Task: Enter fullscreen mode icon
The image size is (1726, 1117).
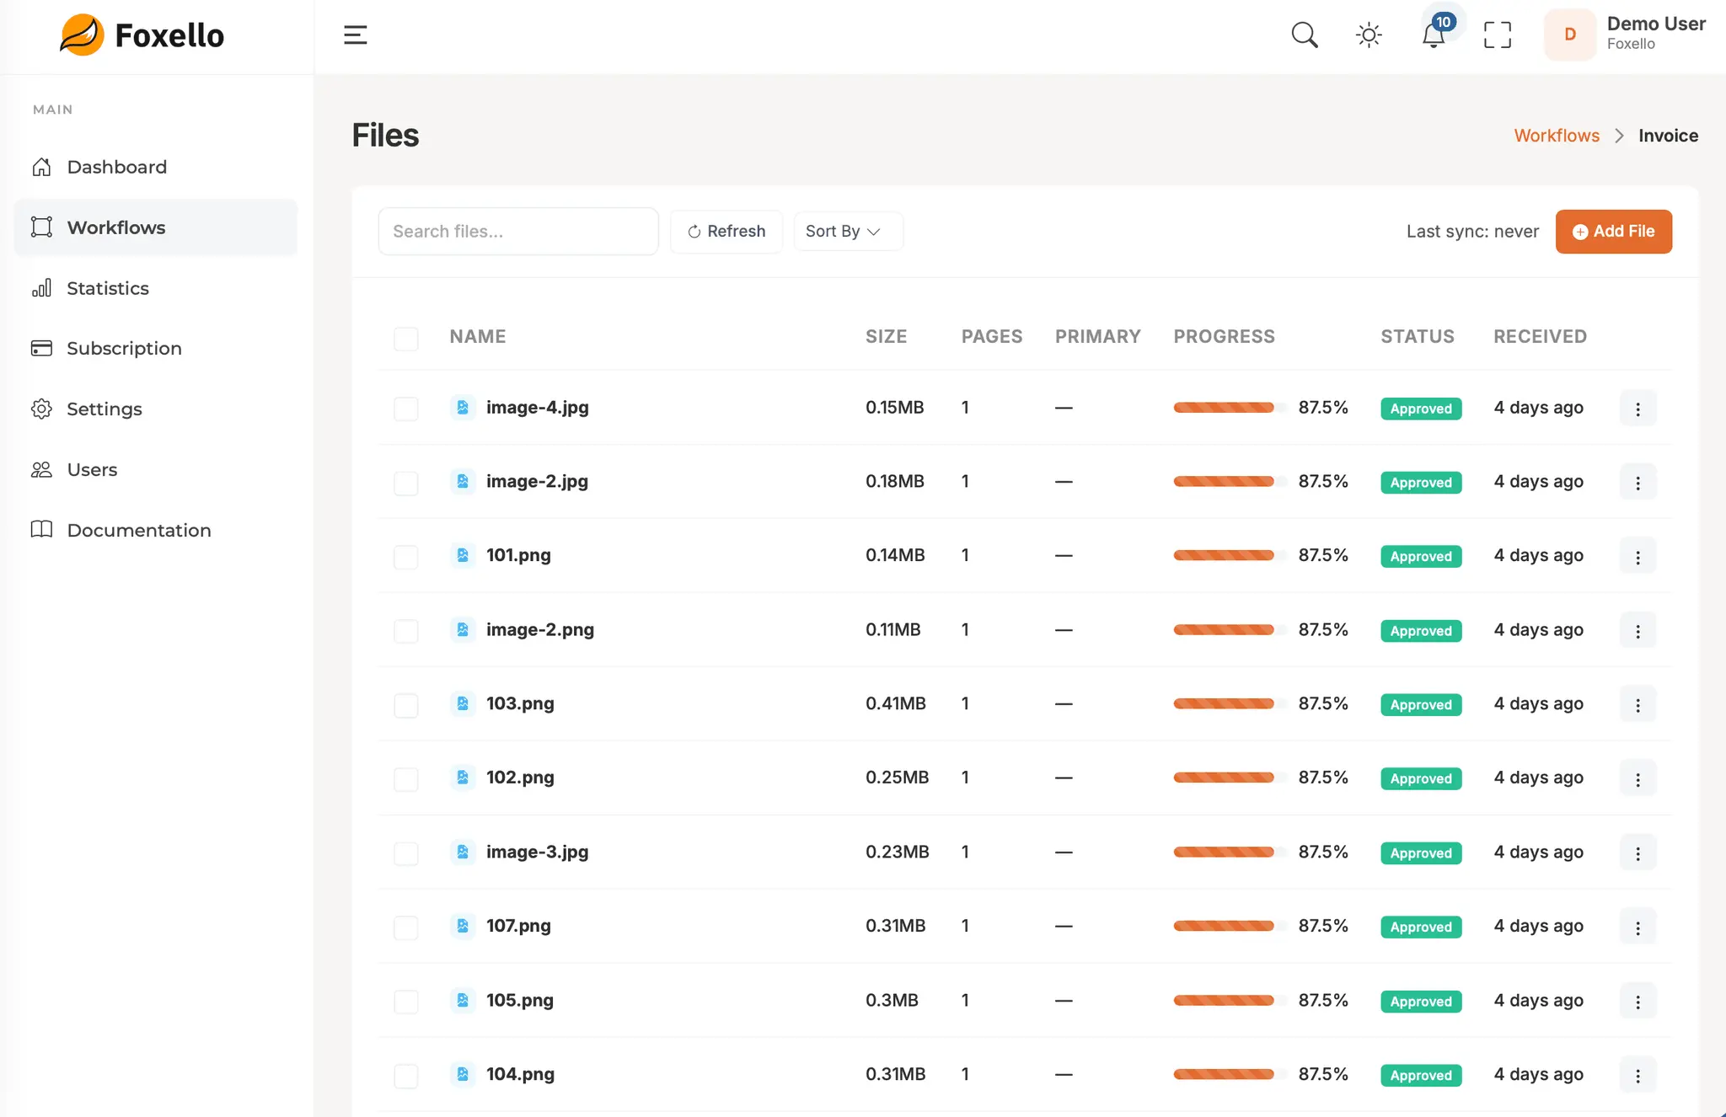Action: [1498, 35]
